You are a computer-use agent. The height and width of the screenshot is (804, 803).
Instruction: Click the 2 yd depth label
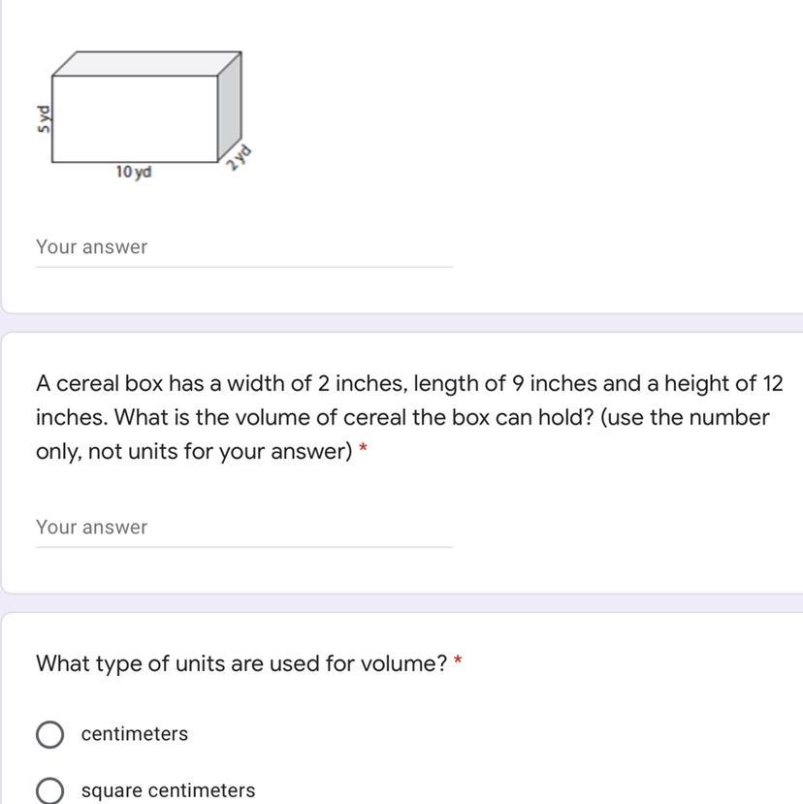pos(239,157)
